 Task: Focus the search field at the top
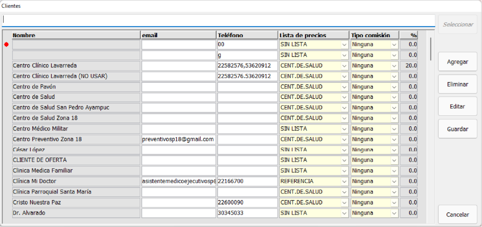click(x=218, y=20)
